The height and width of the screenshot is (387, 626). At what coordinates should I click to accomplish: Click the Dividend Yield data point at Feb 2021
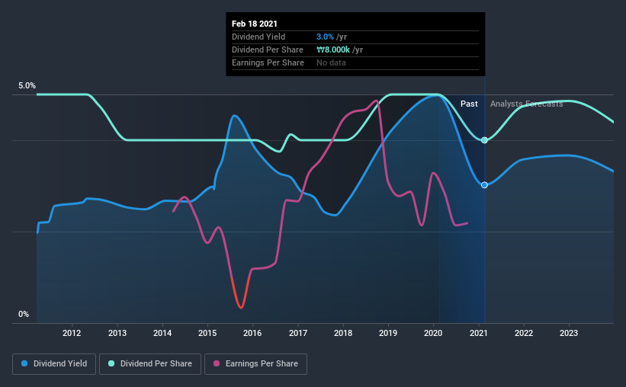[484, 185]
